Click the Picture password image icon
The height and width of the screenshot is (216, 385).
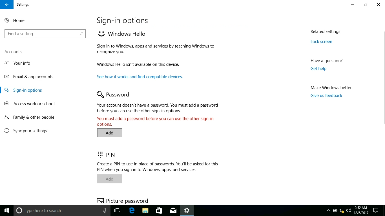pyautogui.click(x=100, y=201)
